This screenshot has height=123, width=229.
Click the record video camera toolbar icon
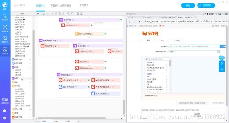[38, 14]
